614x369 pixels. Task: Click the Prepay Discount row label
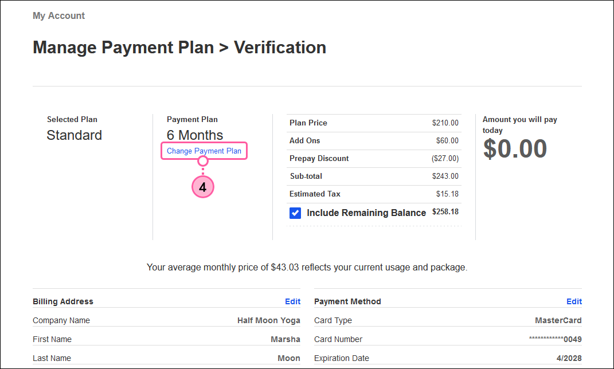coord(319,159)
